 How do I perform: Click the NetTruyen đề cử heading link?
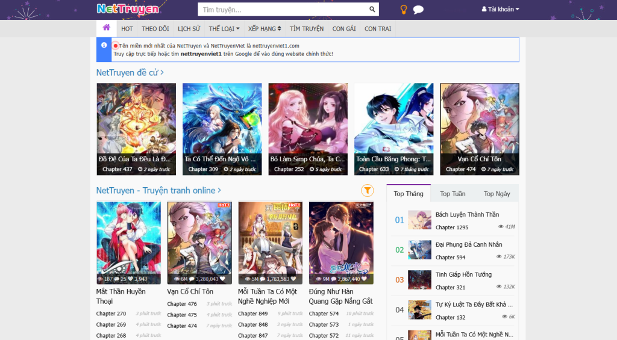[130, 73]
